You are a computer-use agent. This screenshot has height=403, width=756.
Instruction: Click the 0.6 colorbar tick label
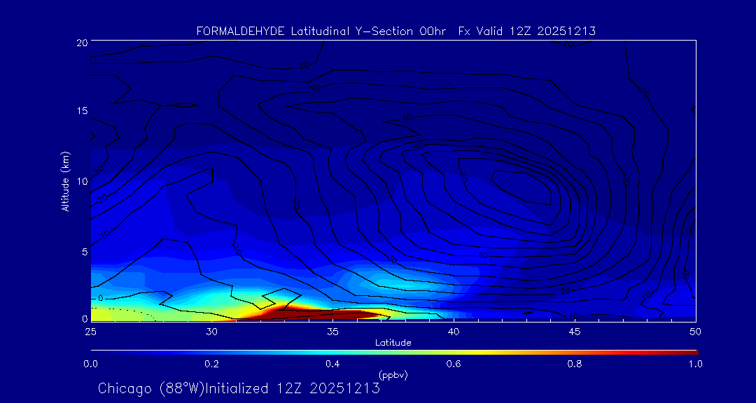[454, 364]
